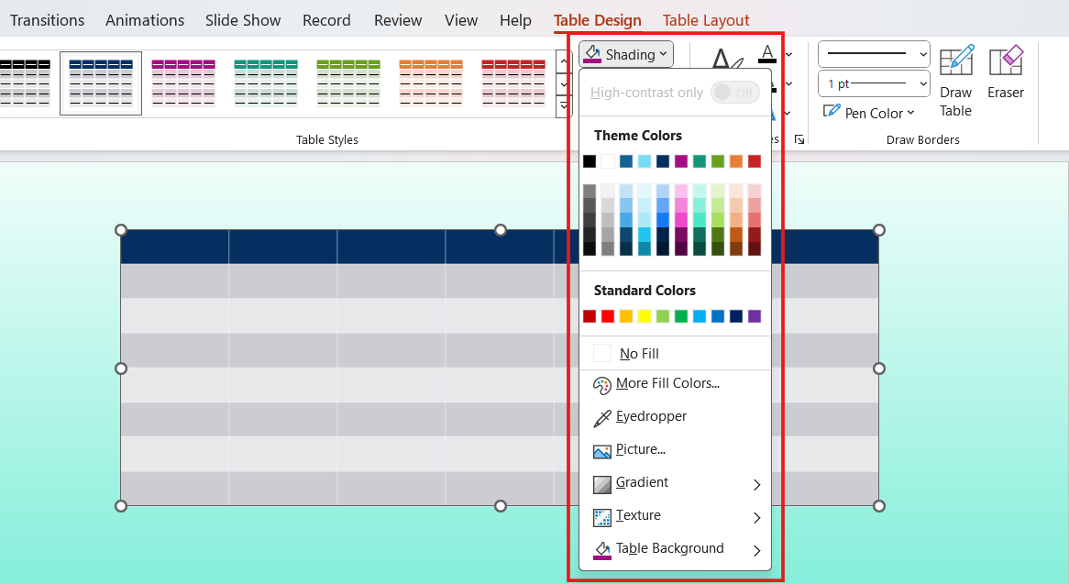This screenshot has height=584, width=1069.
Task: Toggle High-contrast only on
Action: (x=734, y=92)
